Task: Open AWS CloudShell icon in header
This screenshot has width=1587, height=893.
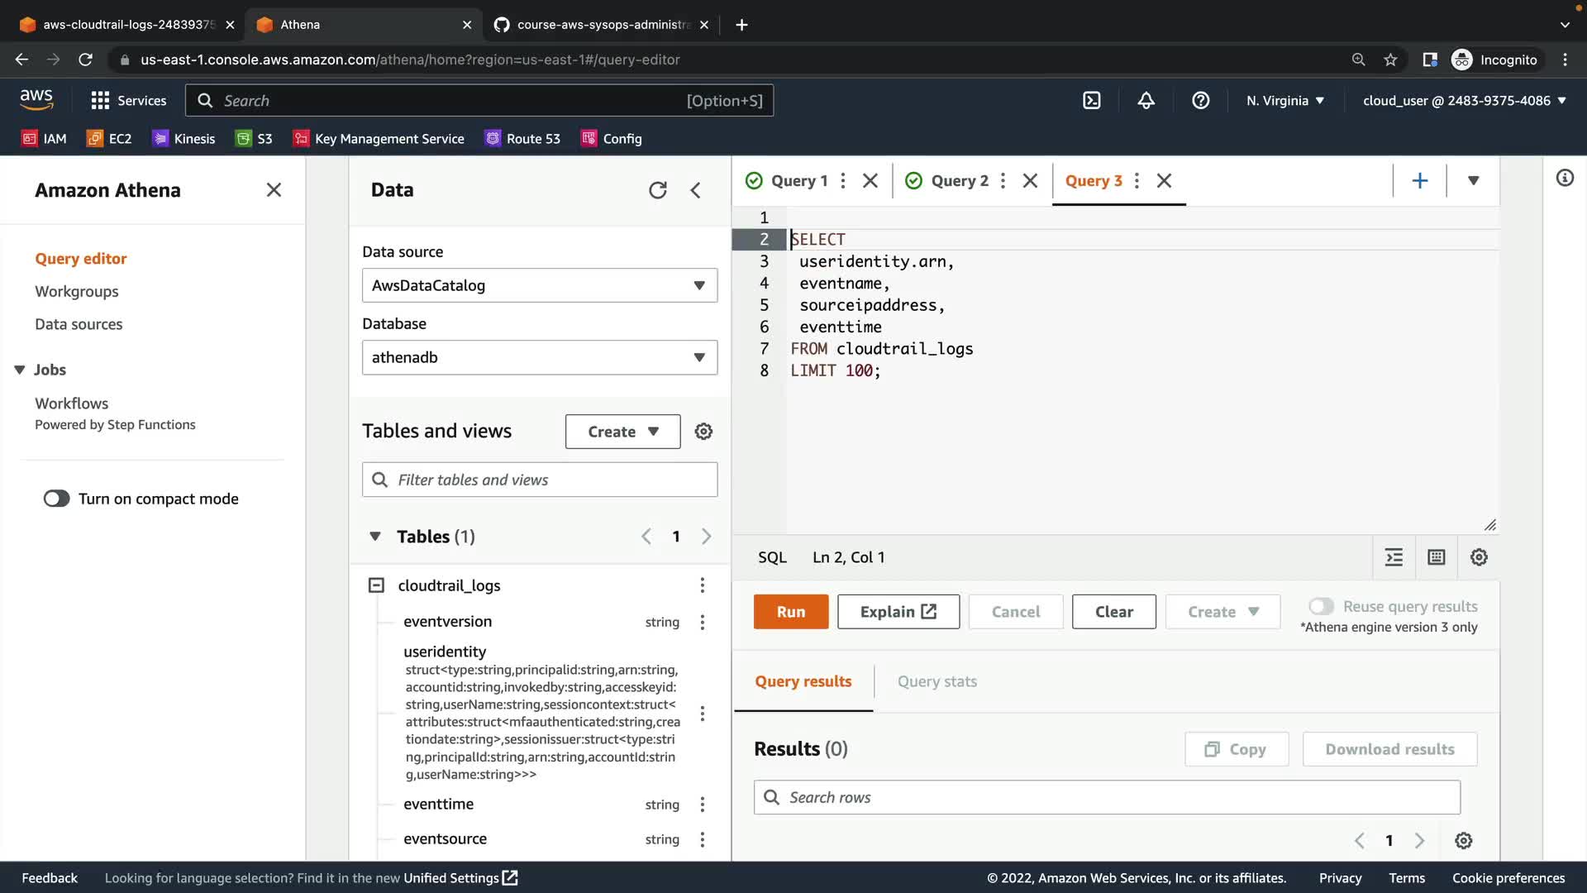Action: coord(1091,101)
